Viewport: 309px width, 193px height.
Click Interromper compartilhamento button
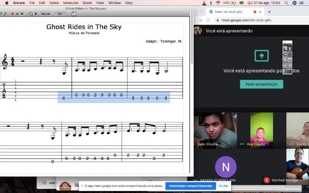click(190, 186)
